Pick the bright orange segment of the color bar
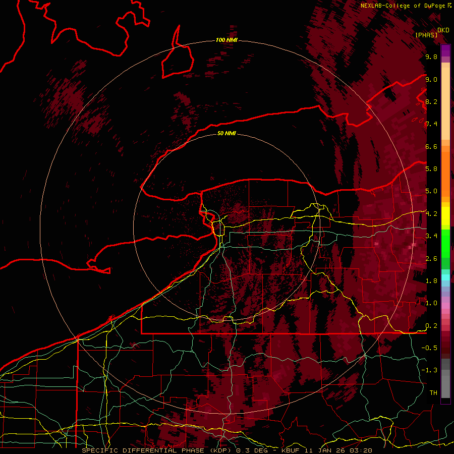Viewport: 454px width, 454px height. coord(445,174)
